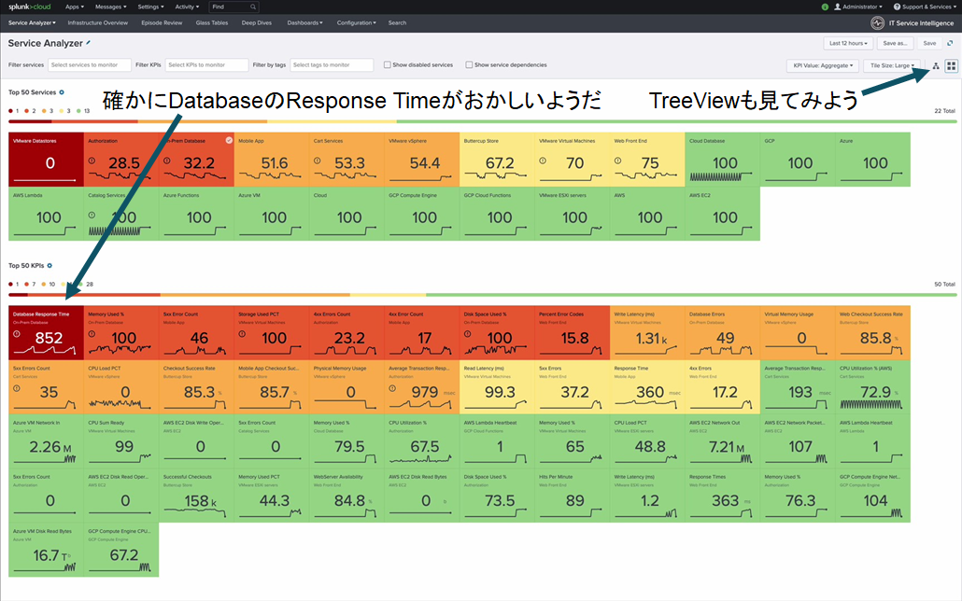Image resolution: width=962 pixels, height=601 pixels.
Task: Select the tile grid view icon
Action: click(x=951, y=65)
